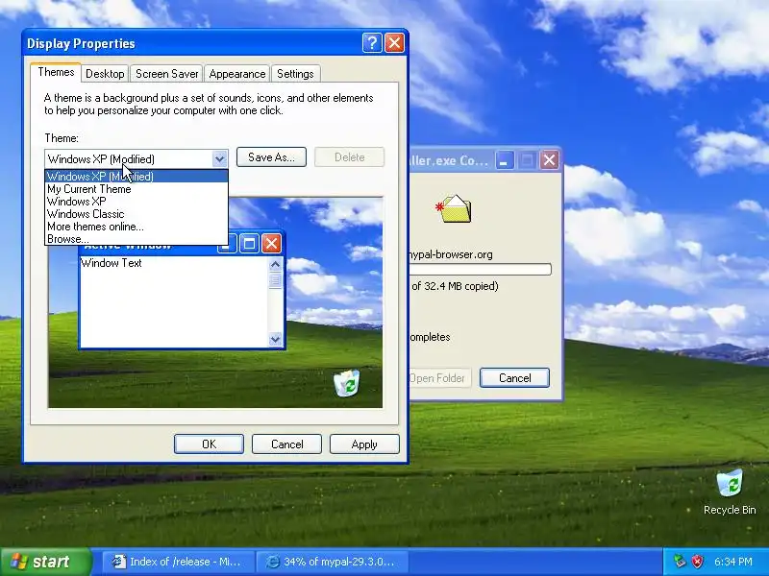Click the 'of 32.4 MB copied' text
The height and width of the screenshot is (576, 769).
click(455, 286)
